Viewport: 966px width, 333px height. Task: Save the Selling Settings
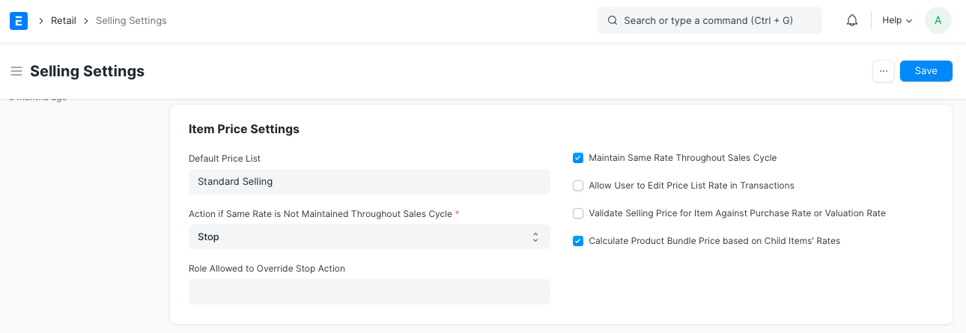point(926,71)
